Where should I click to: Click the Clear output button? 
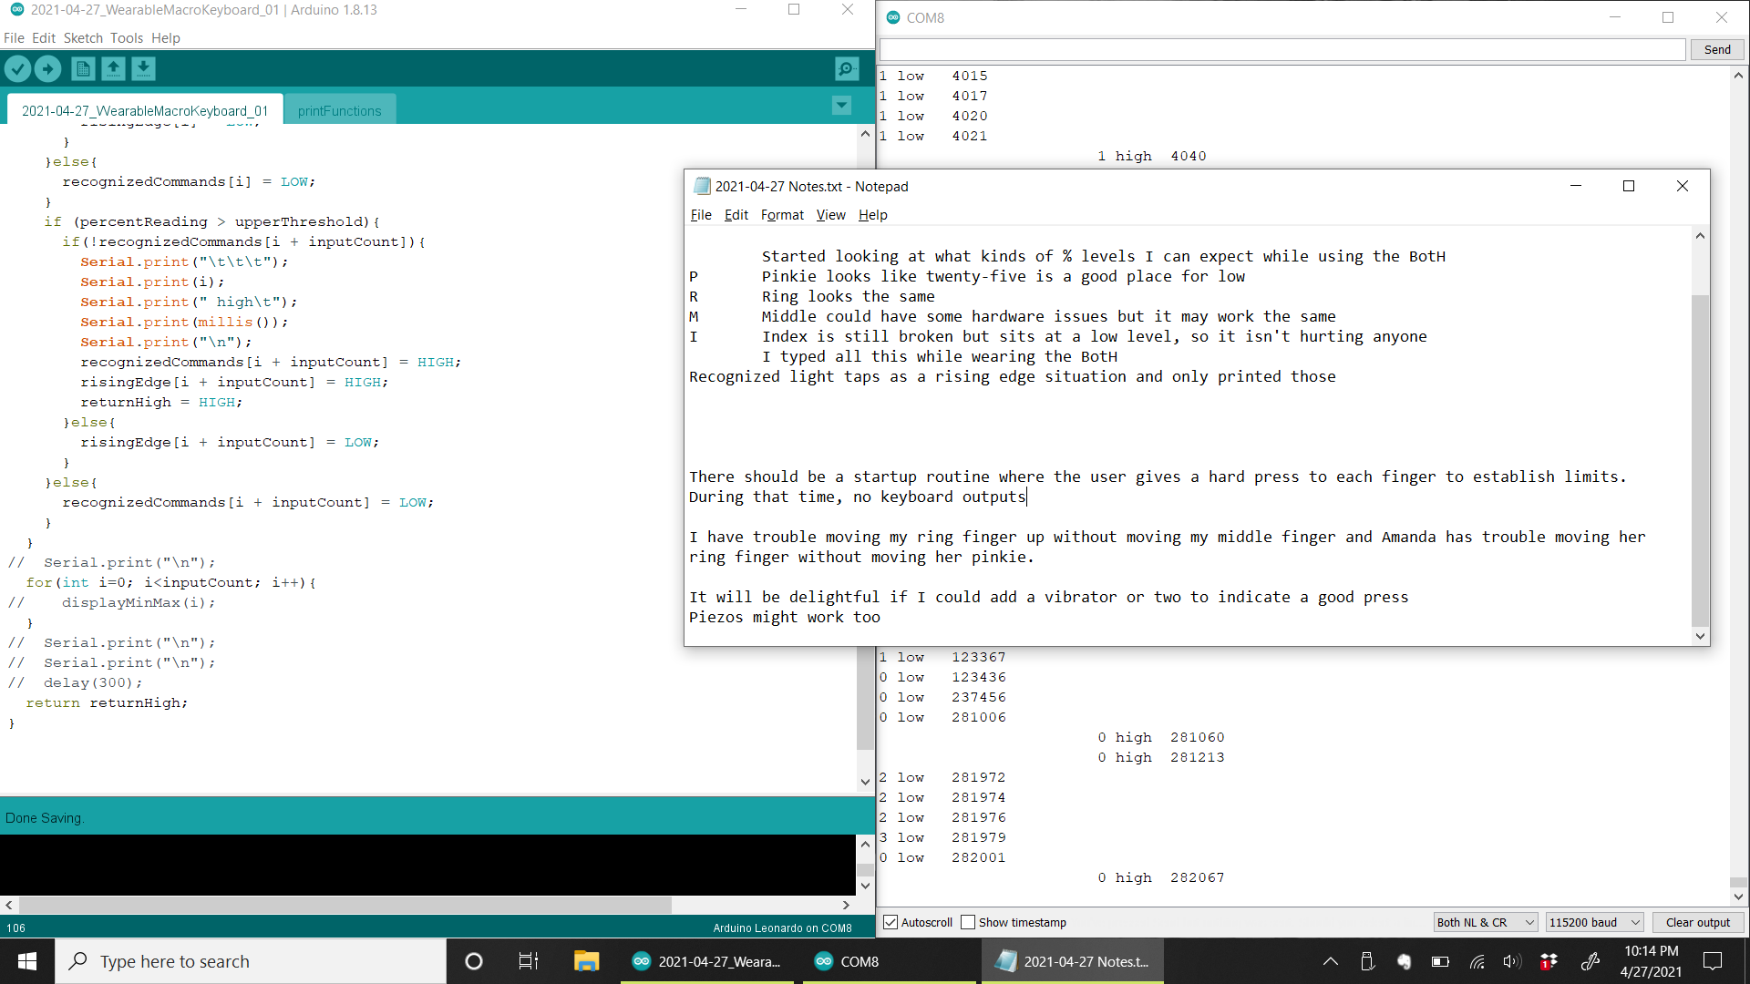(x=1697, y=922)
